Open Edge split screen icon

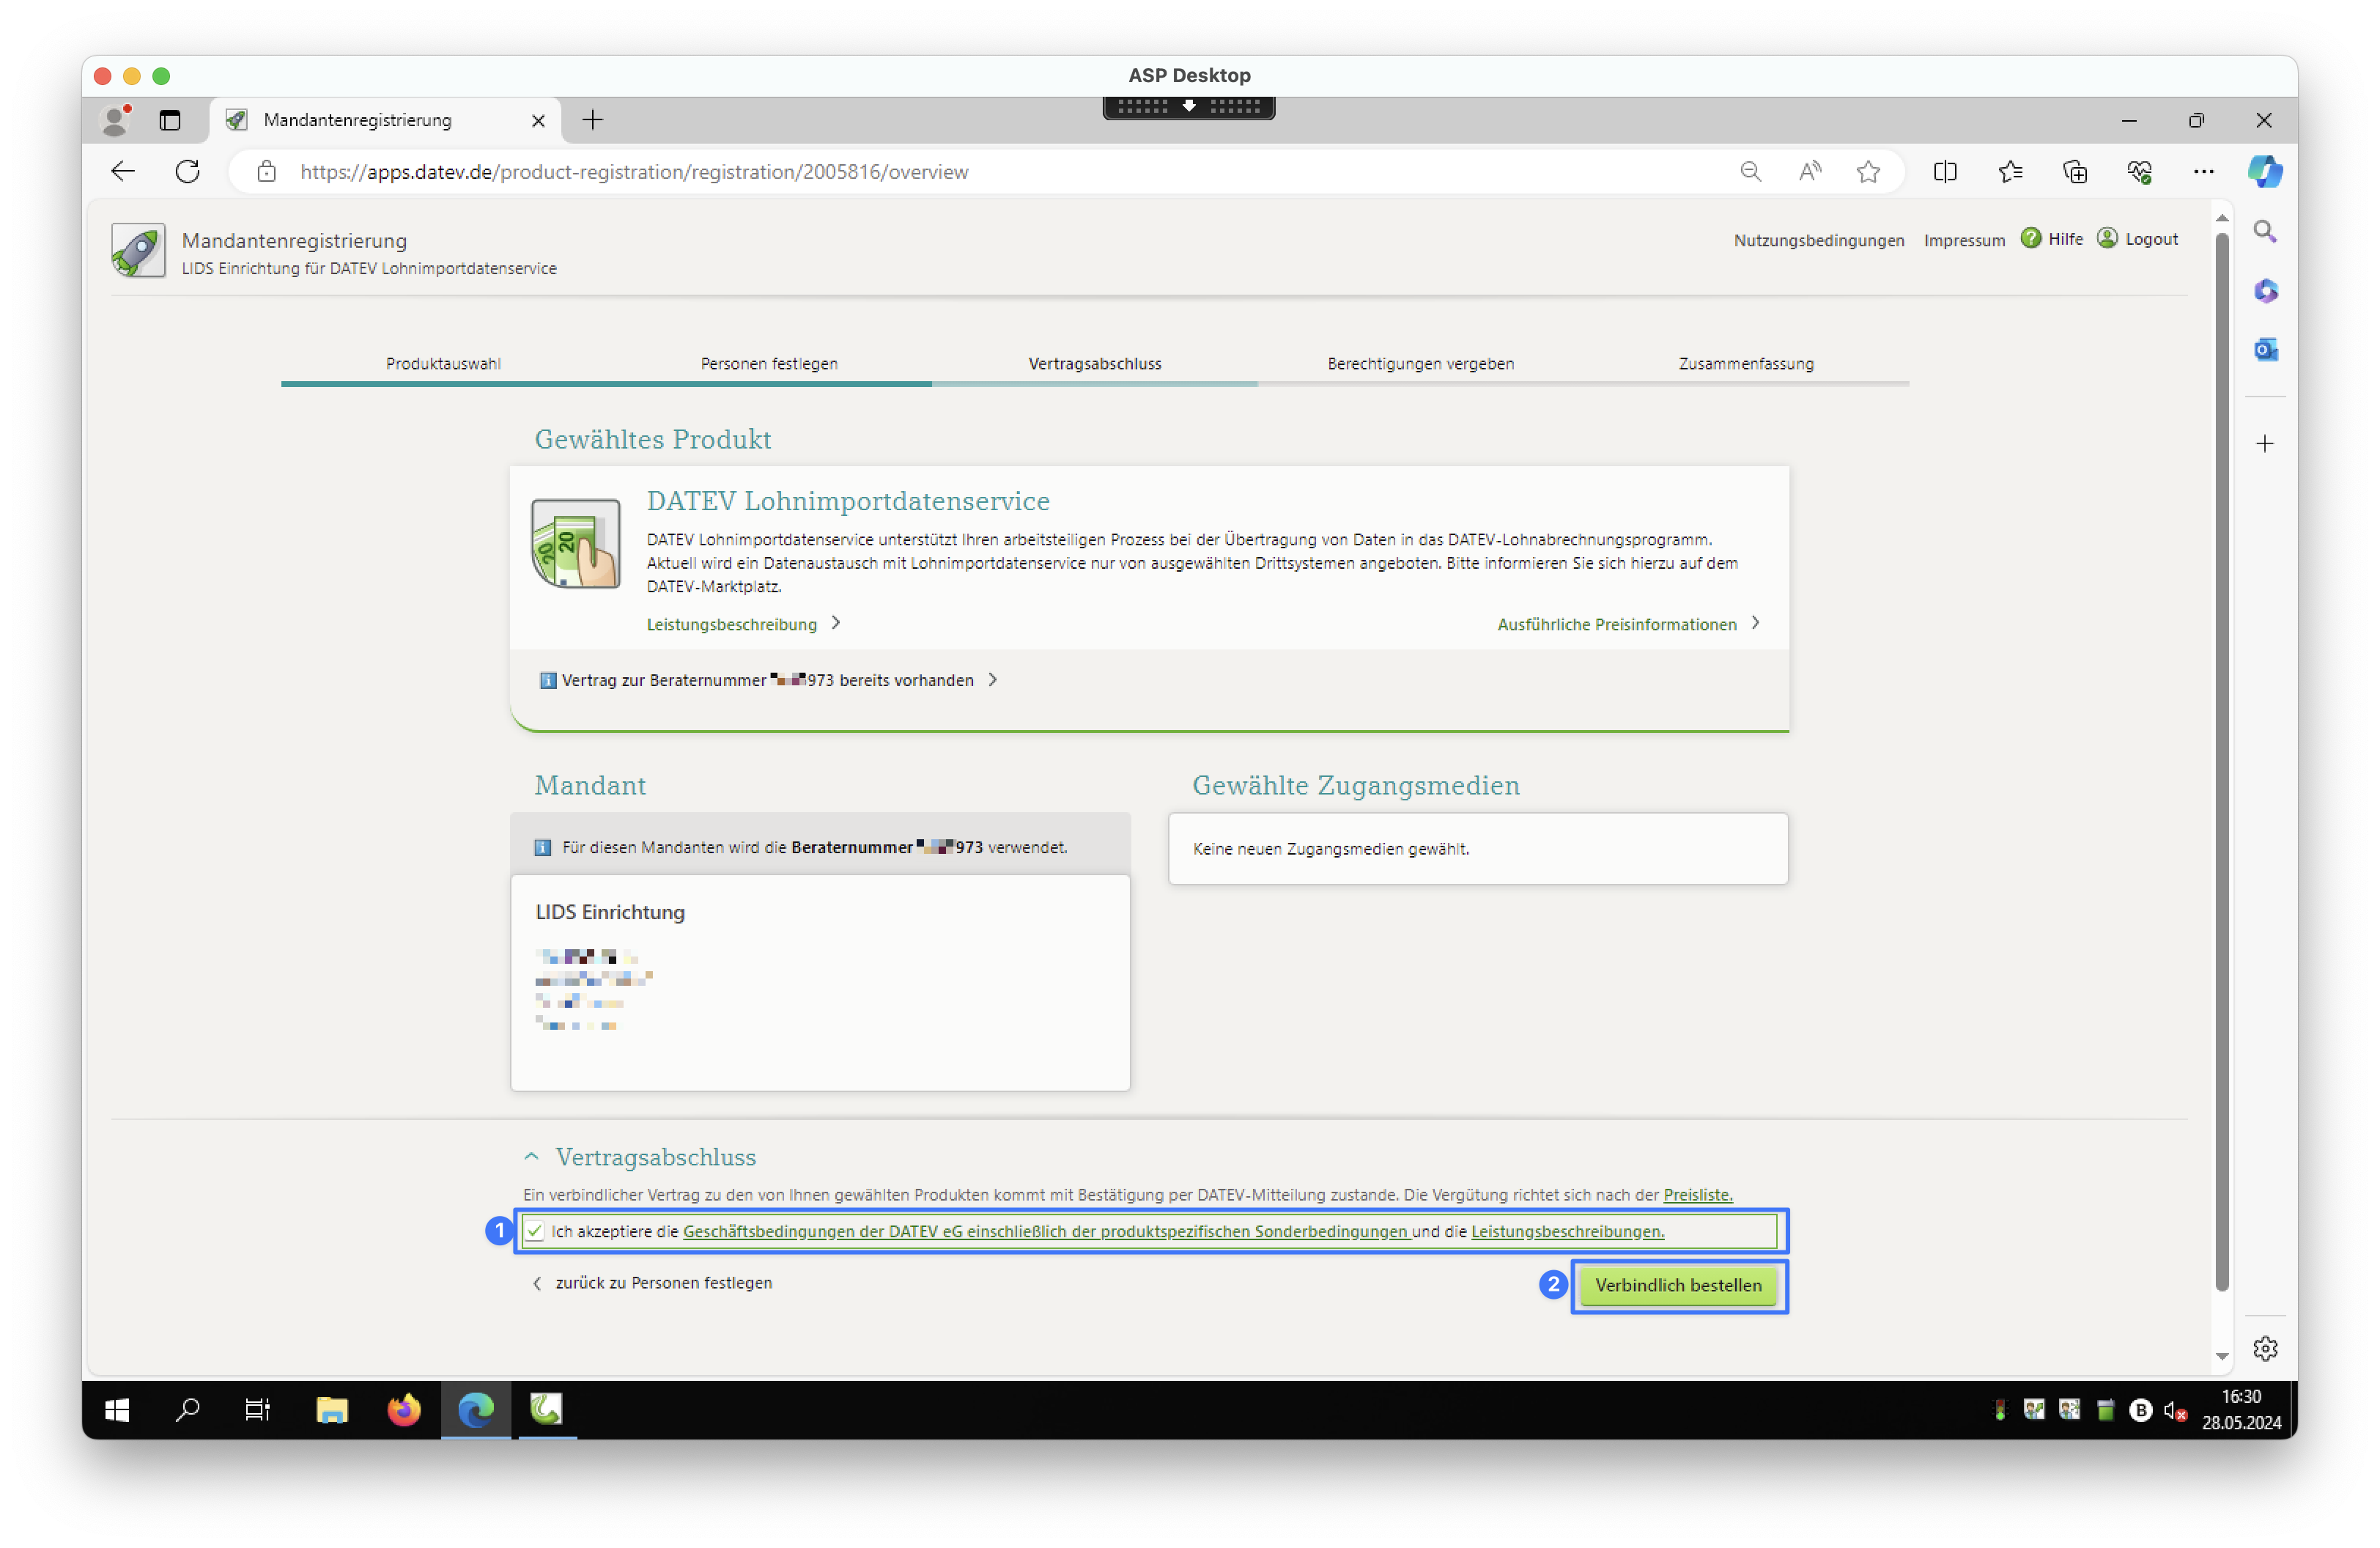pyautogui.click(x=1945, y=172)
